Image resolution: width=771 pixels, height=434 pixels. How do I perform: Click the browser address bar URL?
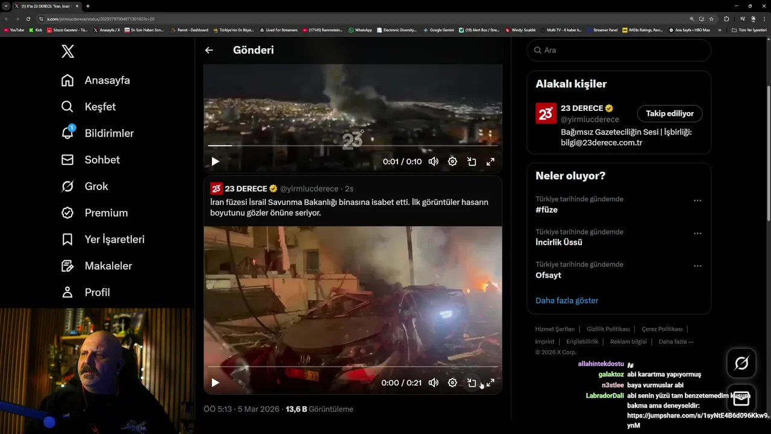pyautogui.click(x=101, y=19)
